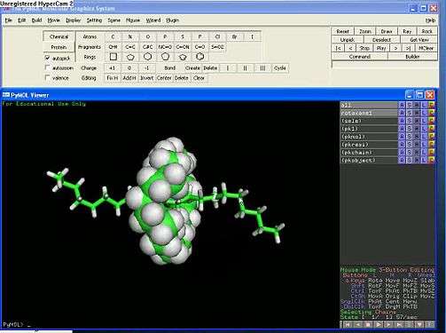Click the Add H editing button
Viewport: 446px width, 333px height.
(x=129, y=78)
